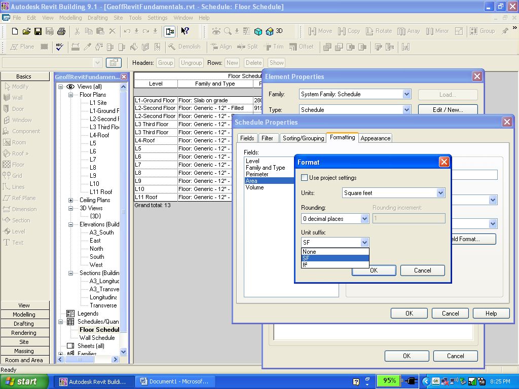Select the Door tool in Basics panel
The height and width of the screenshot is (389, 519).
(14, 109)
